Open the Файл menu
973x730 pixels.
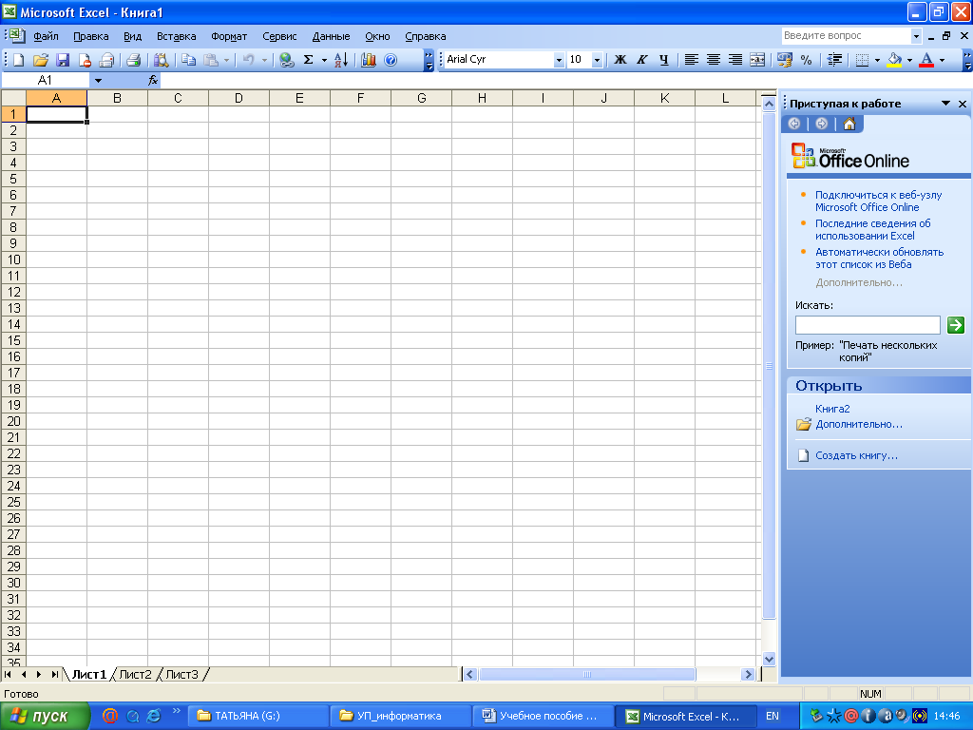[46, 36]
